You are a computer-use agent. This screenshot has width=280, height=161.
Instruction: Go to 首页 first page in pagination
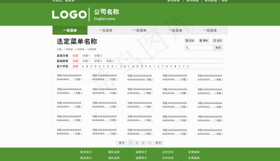pyautogui.click(x=121, y=143)
